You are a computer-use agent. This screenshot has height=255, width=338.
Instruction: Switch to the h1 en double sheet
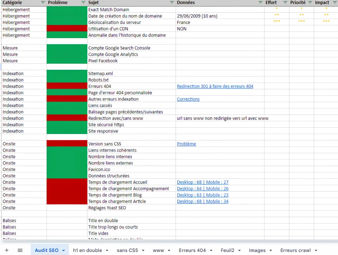87,250
